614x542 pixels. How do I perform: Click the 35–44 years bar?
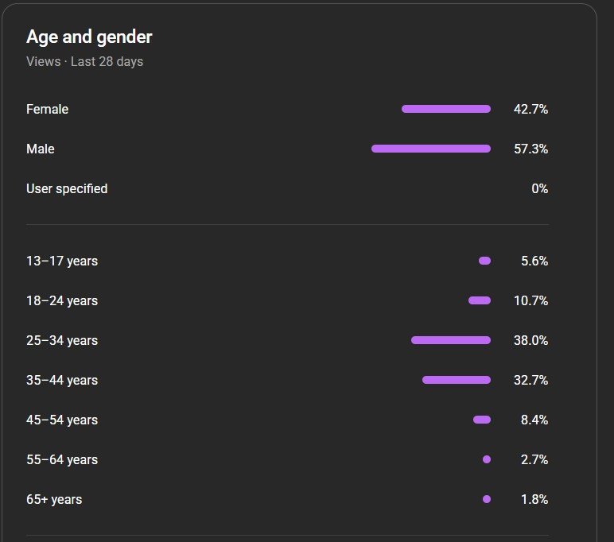[x=457, y=380]
